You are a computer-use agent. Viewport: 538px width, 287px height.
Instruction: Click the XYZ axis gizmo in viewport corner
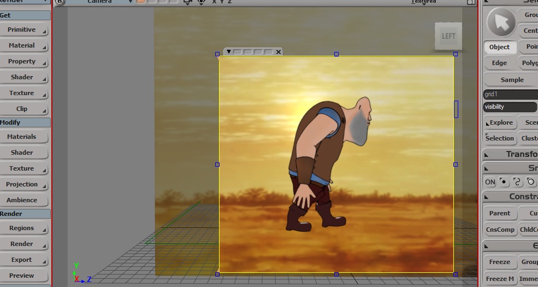(x=82, y=273)
